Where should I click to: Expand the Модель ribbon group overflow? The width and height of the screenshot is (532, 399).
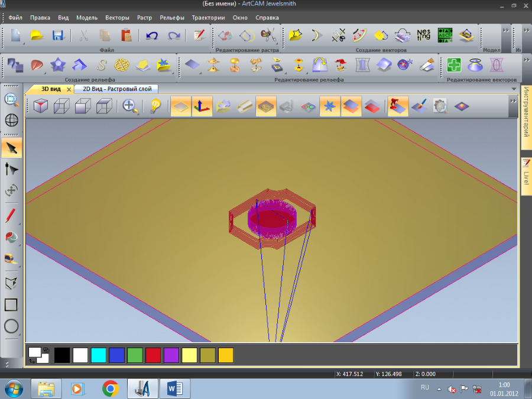[505, 30]
